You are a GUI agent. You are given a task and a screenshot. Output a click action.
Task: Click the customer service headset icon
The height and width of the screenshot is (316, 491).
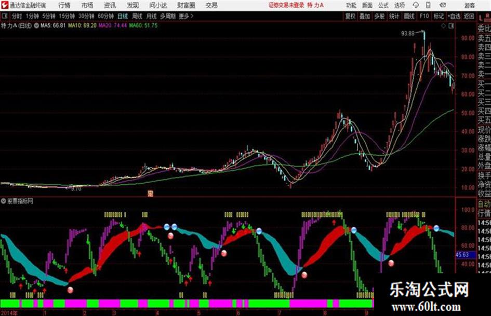coord(416,5)
